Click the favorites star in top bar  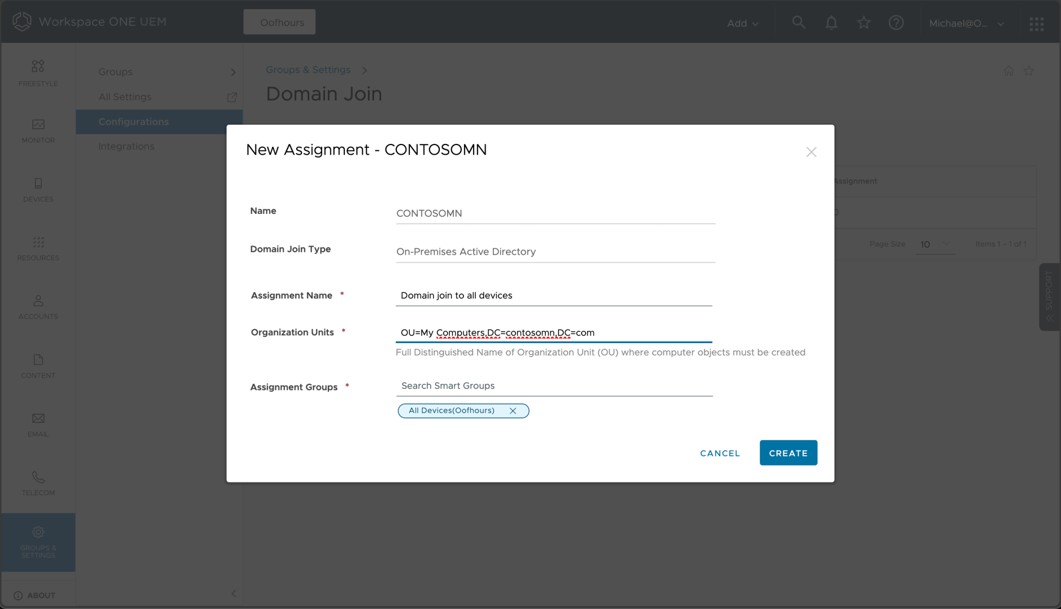tap(863, 23)
